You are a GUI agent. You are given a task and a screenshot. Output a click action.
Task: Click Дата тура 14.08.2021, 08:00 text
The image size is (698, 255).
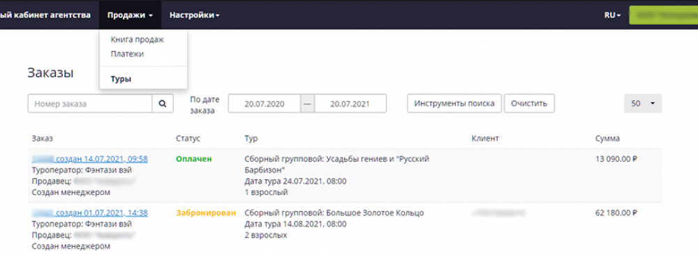[295, 224]
